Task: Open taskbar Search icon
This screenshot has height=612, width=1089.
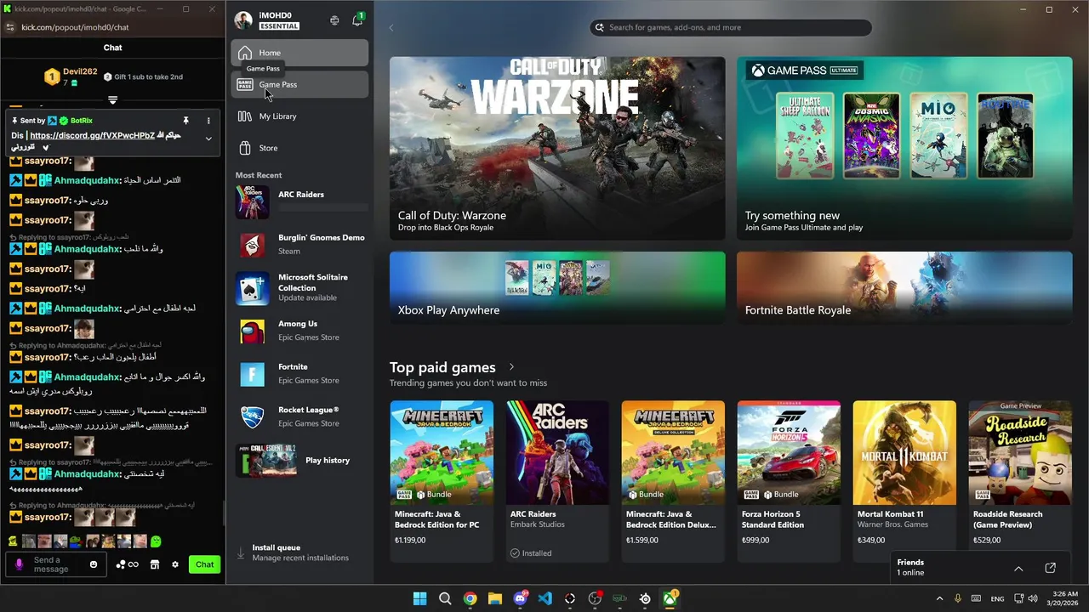Action: tap(445, 598)
